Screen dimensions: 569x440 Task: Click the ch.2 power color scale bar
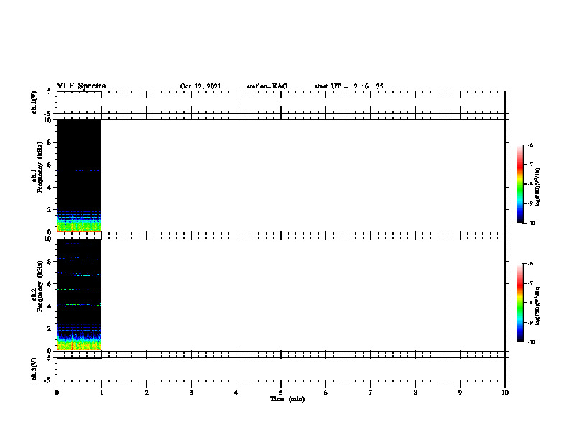point(520,303)
